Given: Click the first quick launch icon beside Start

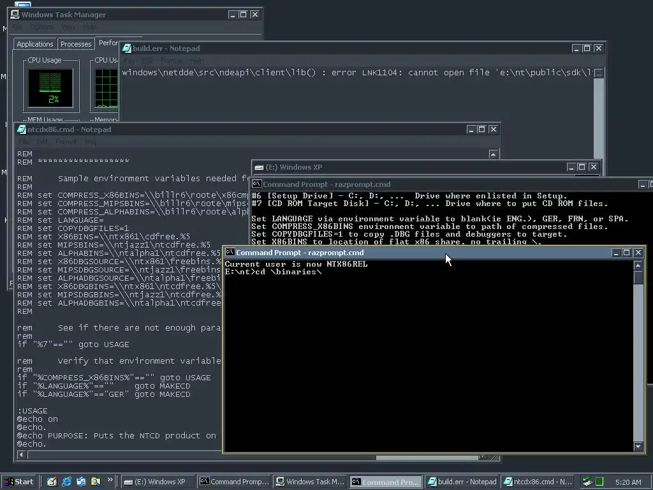Looking at the screenshot, I should click(52, 482).
